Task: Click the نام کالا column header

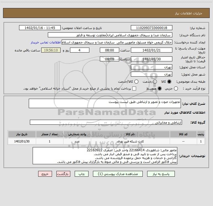Action: click(x=130, y=134)
